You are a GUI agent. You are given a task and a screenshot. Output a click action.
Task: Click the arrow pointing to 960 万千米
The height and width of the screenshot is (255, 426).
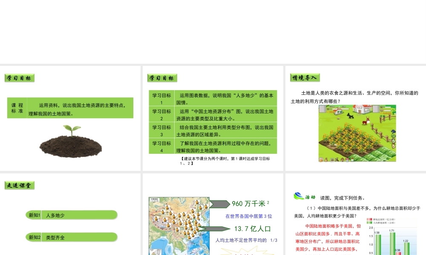pos(219,204)
